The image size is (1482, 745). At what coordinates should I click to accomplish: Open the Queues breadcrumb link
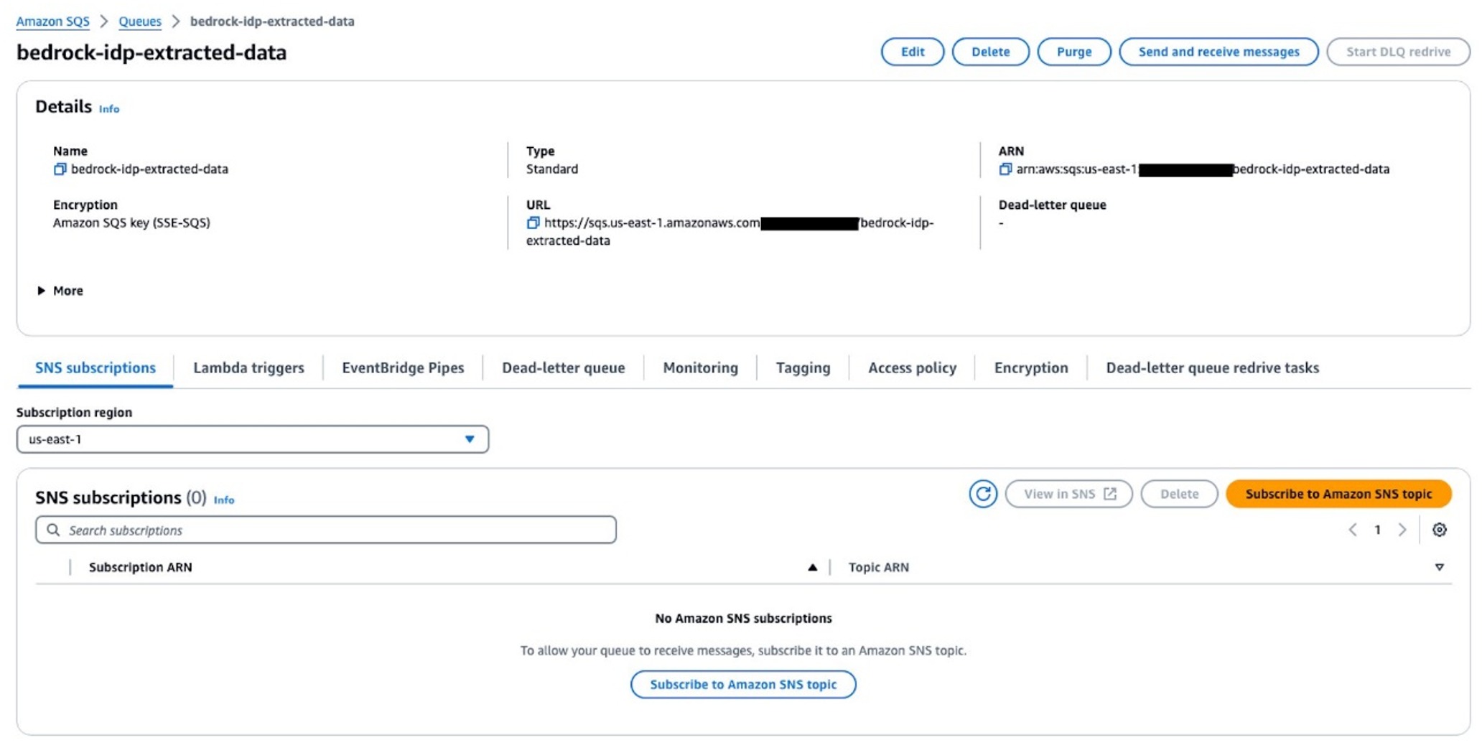[x=140, y=22]
